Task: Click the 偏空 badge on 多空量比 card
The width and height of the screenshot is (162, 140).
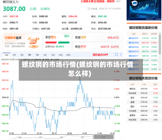Action: pyautogui.click(x=67, y=36)
